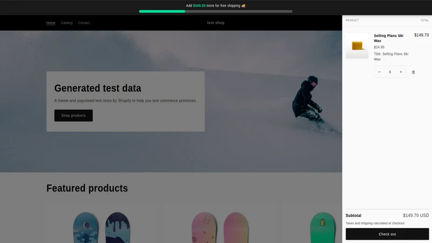Click the Generated test data heading
This screenshot has width=432, height=243.
tap(98, 88)
